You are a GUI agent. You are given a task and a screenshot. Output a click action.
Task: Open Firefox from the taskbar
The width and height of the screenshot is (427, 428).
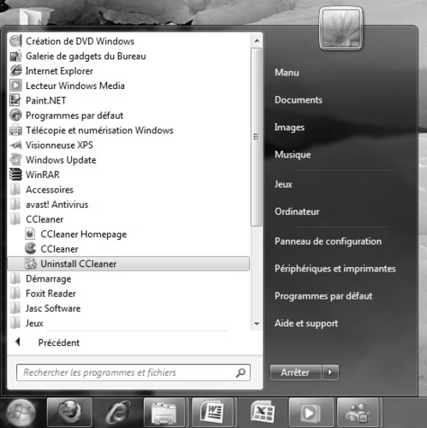point(69,413)
